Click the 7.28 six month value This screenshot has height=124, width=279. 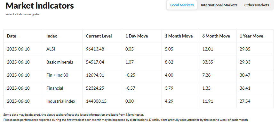coord(206,75)
